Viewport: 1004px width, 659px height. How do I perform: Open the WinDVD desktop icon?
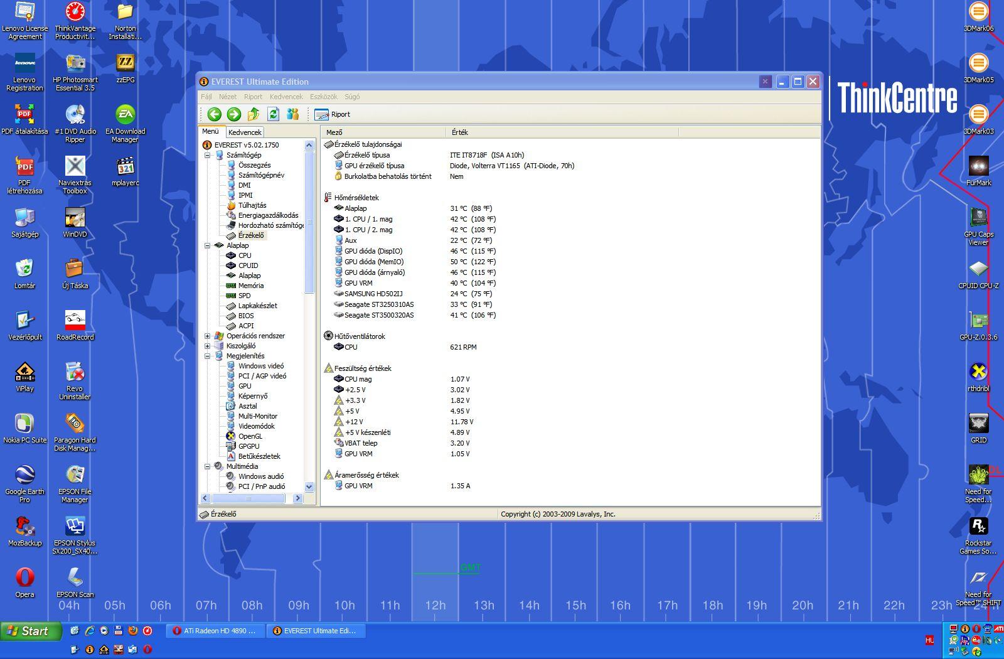click(x=75, y=222)
